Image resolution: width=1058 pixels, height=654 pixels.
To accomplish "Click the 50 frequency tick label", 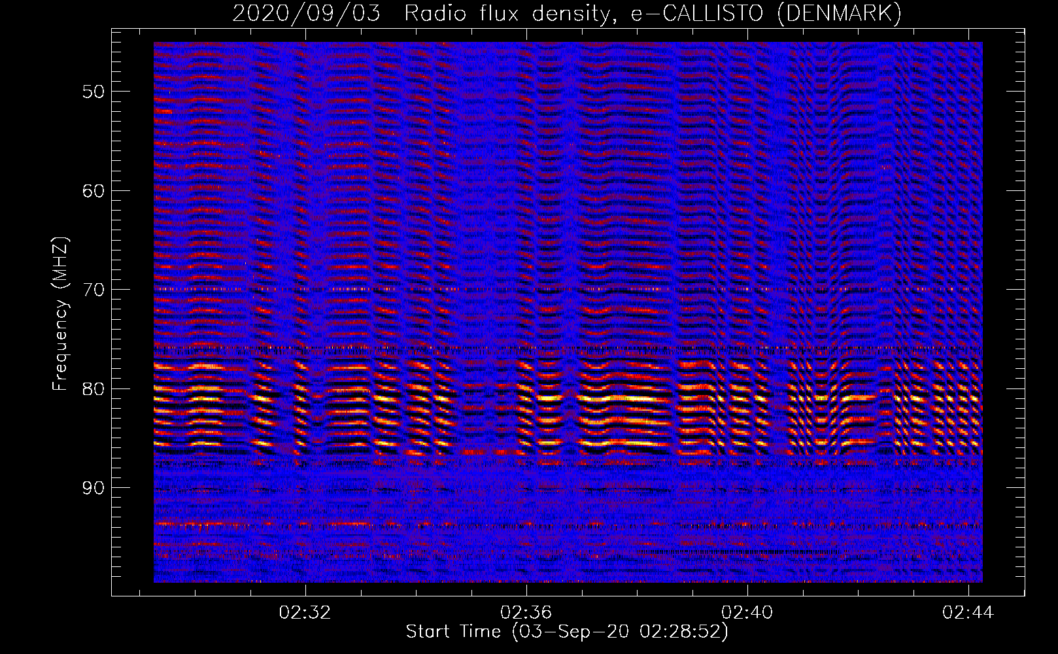I will click(94, 92).
